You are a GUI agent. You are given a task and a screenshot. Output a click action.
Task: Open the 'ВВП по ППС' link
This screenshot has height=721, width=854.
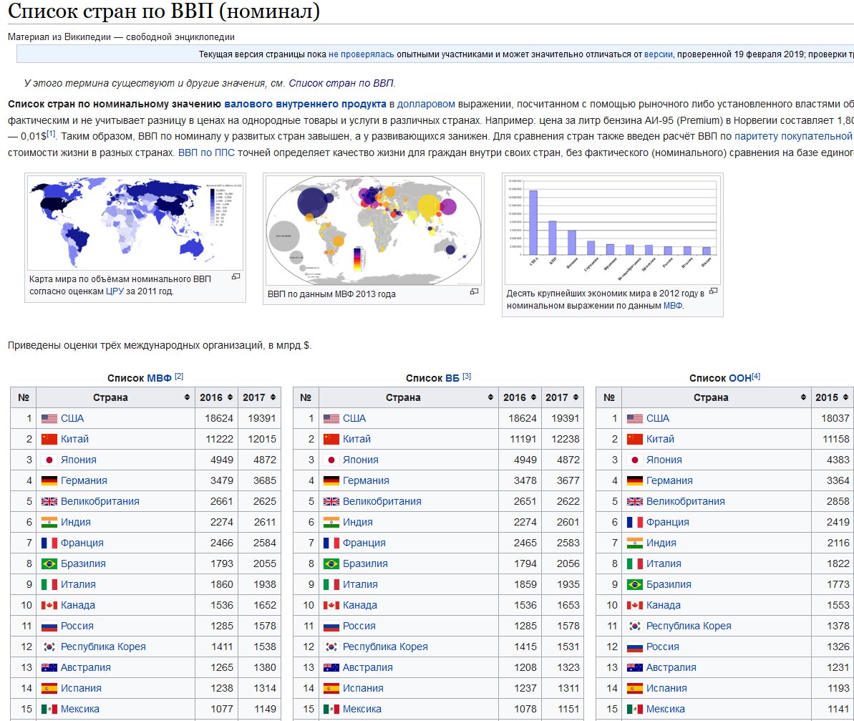tap(206, 153)
